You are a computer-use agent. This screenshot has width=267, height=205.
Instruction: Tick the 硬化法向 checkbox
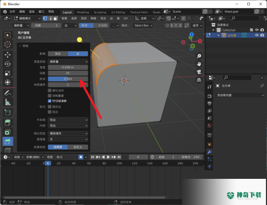(50, 90)
